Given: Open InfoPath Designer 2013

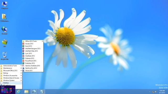Looking at the screenshot, I should tap(33, 49).
